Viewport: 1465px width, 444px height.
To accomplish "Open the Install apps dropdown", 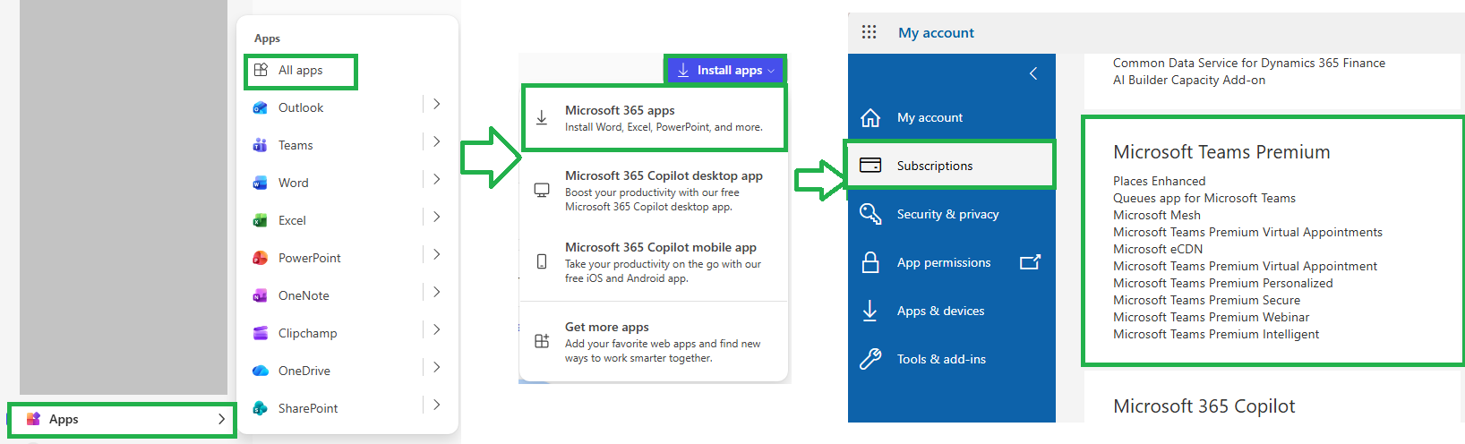I will (x=725, y=70).
